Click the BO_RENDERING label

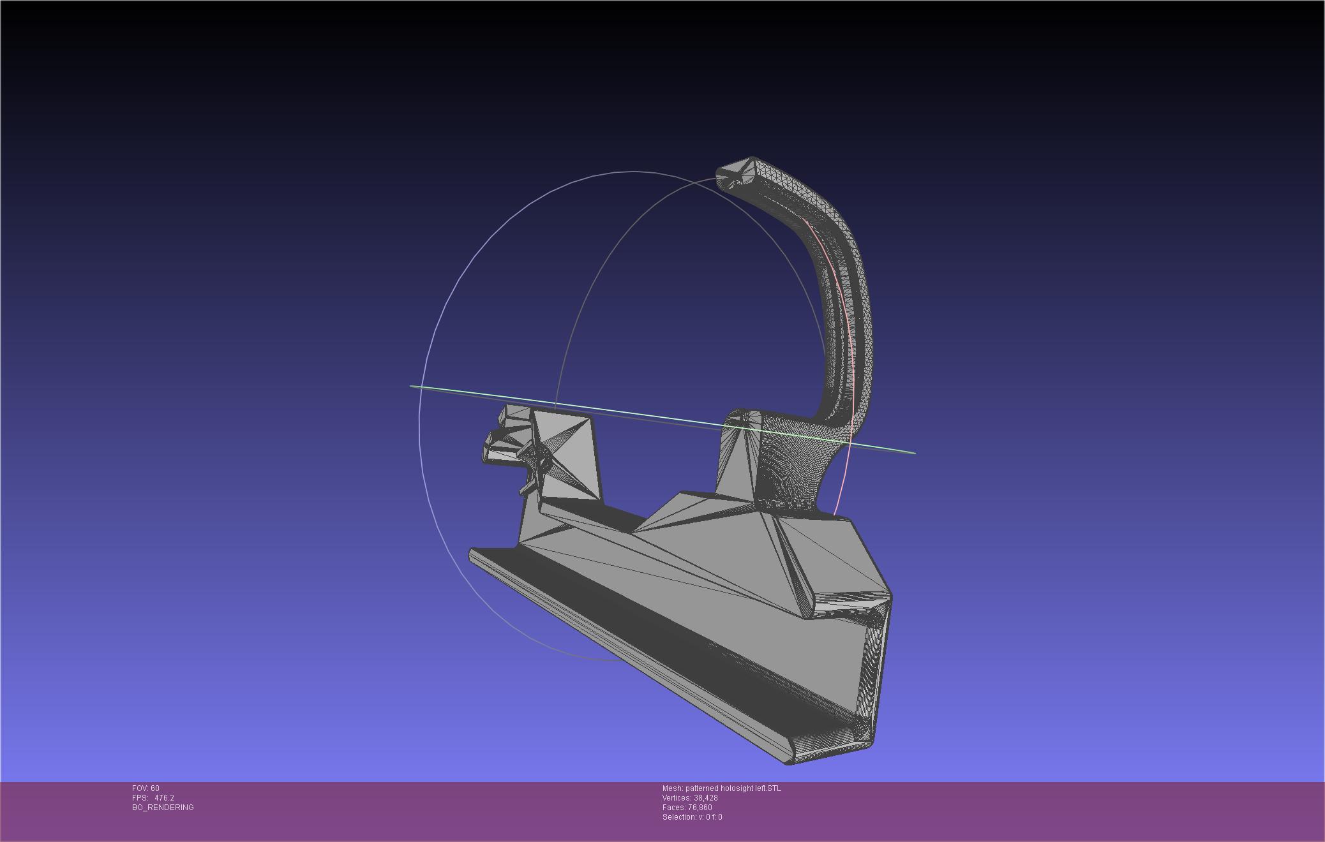point(163,808)
